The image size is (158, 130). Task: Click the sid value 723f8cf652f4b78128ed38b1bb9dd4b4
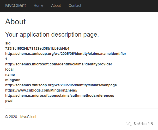[37, 49]
